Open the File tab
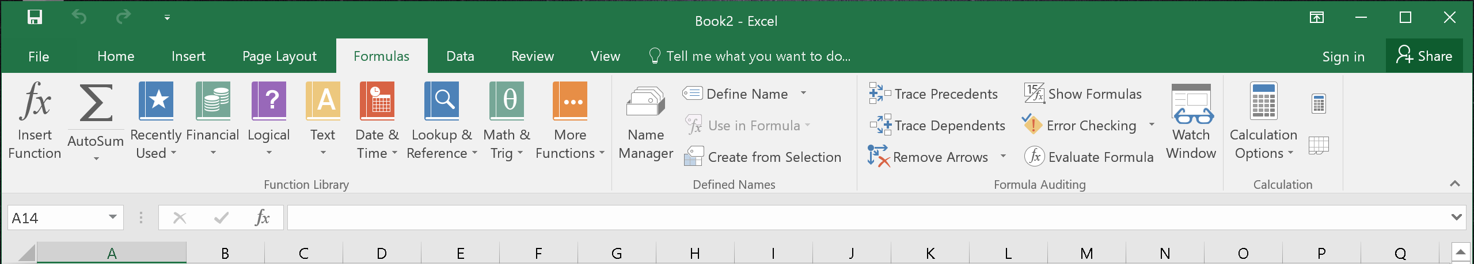This screenshot has width=1474, height=264. (x=39, y=56)
